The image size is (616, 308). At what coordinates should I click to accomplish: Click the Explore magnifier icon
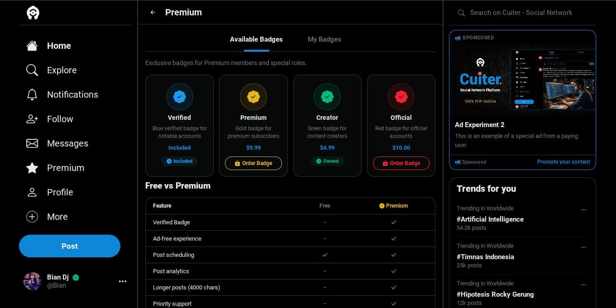[32, 70]
